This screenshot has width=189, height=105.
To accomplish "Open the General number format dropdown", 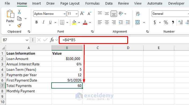I will [188, 14].
